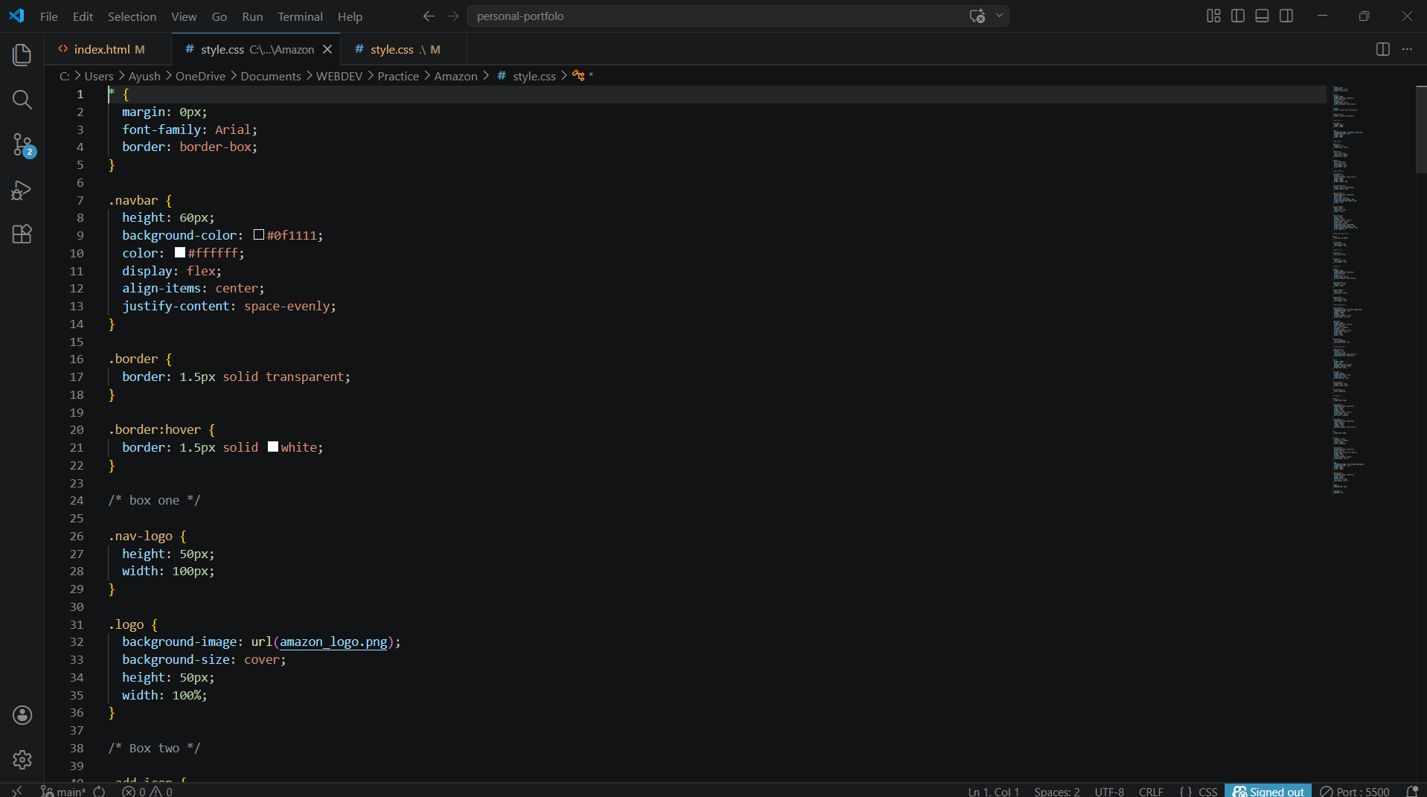
Task: Click the Port : 5500 status button
Action: coord(1355,791)
